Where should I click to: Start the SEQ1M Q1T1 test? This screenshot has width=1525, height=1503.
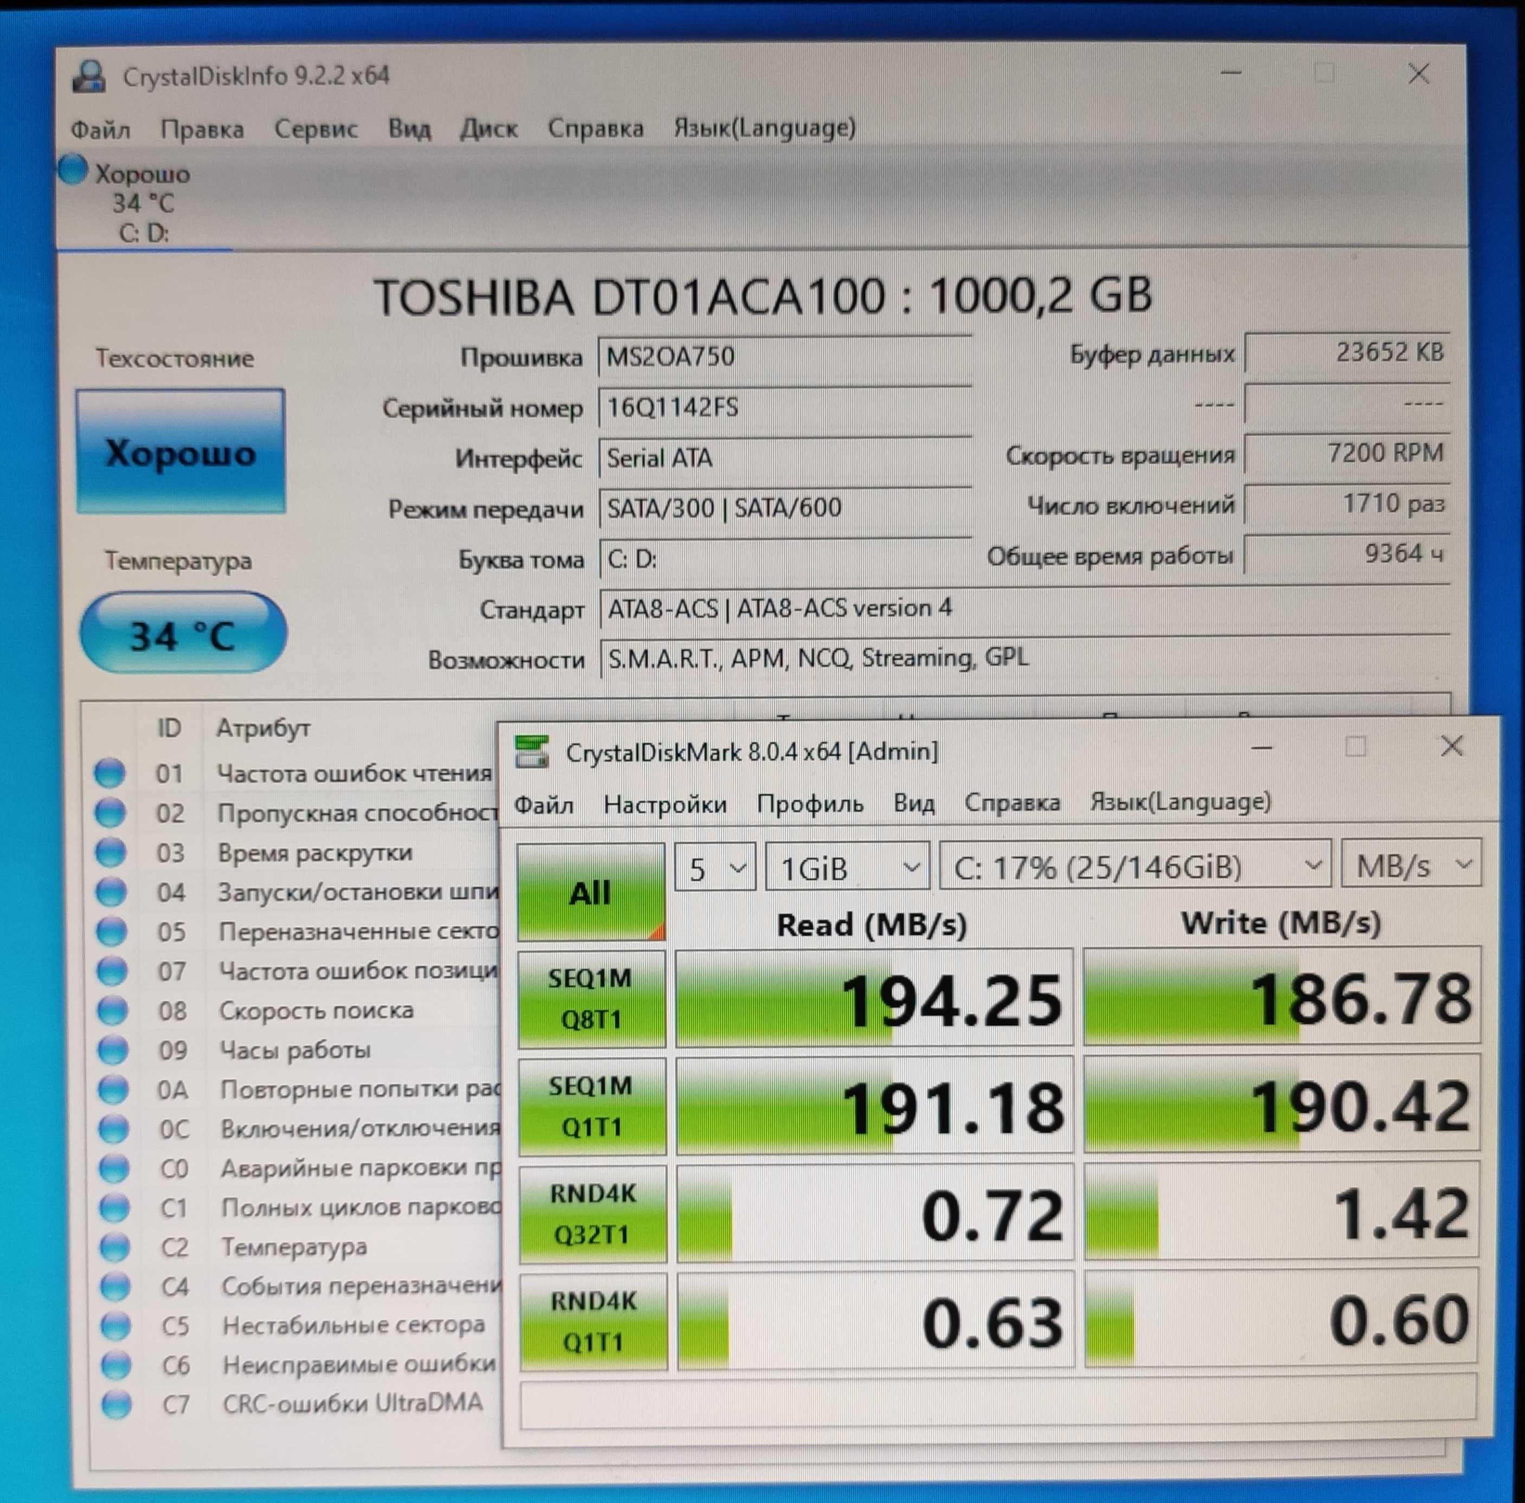coord(592,1106)
